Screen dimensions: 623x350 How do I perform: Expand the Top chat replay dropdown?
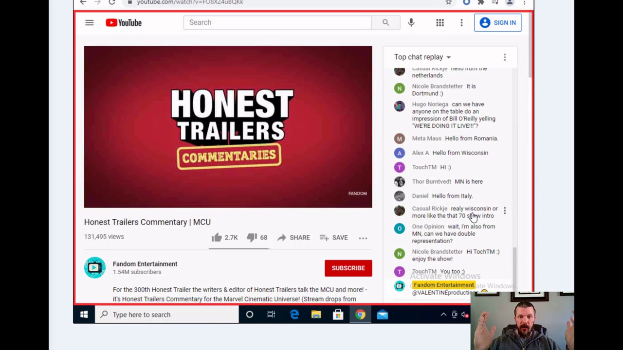coord(422,57)
